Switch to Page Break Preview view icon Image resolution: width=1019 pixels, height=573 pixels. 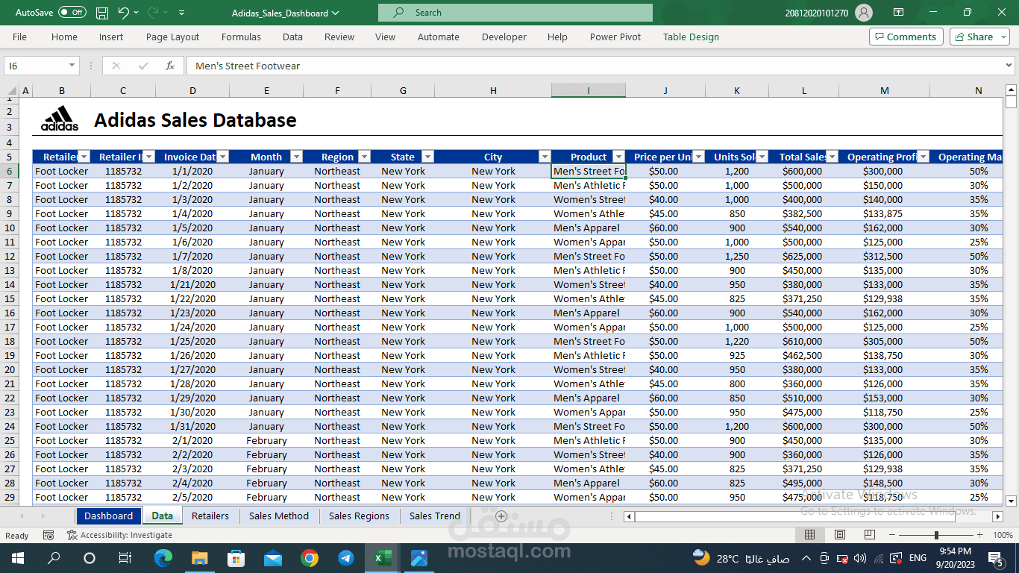pyautogui.click(x=869, y=535)
